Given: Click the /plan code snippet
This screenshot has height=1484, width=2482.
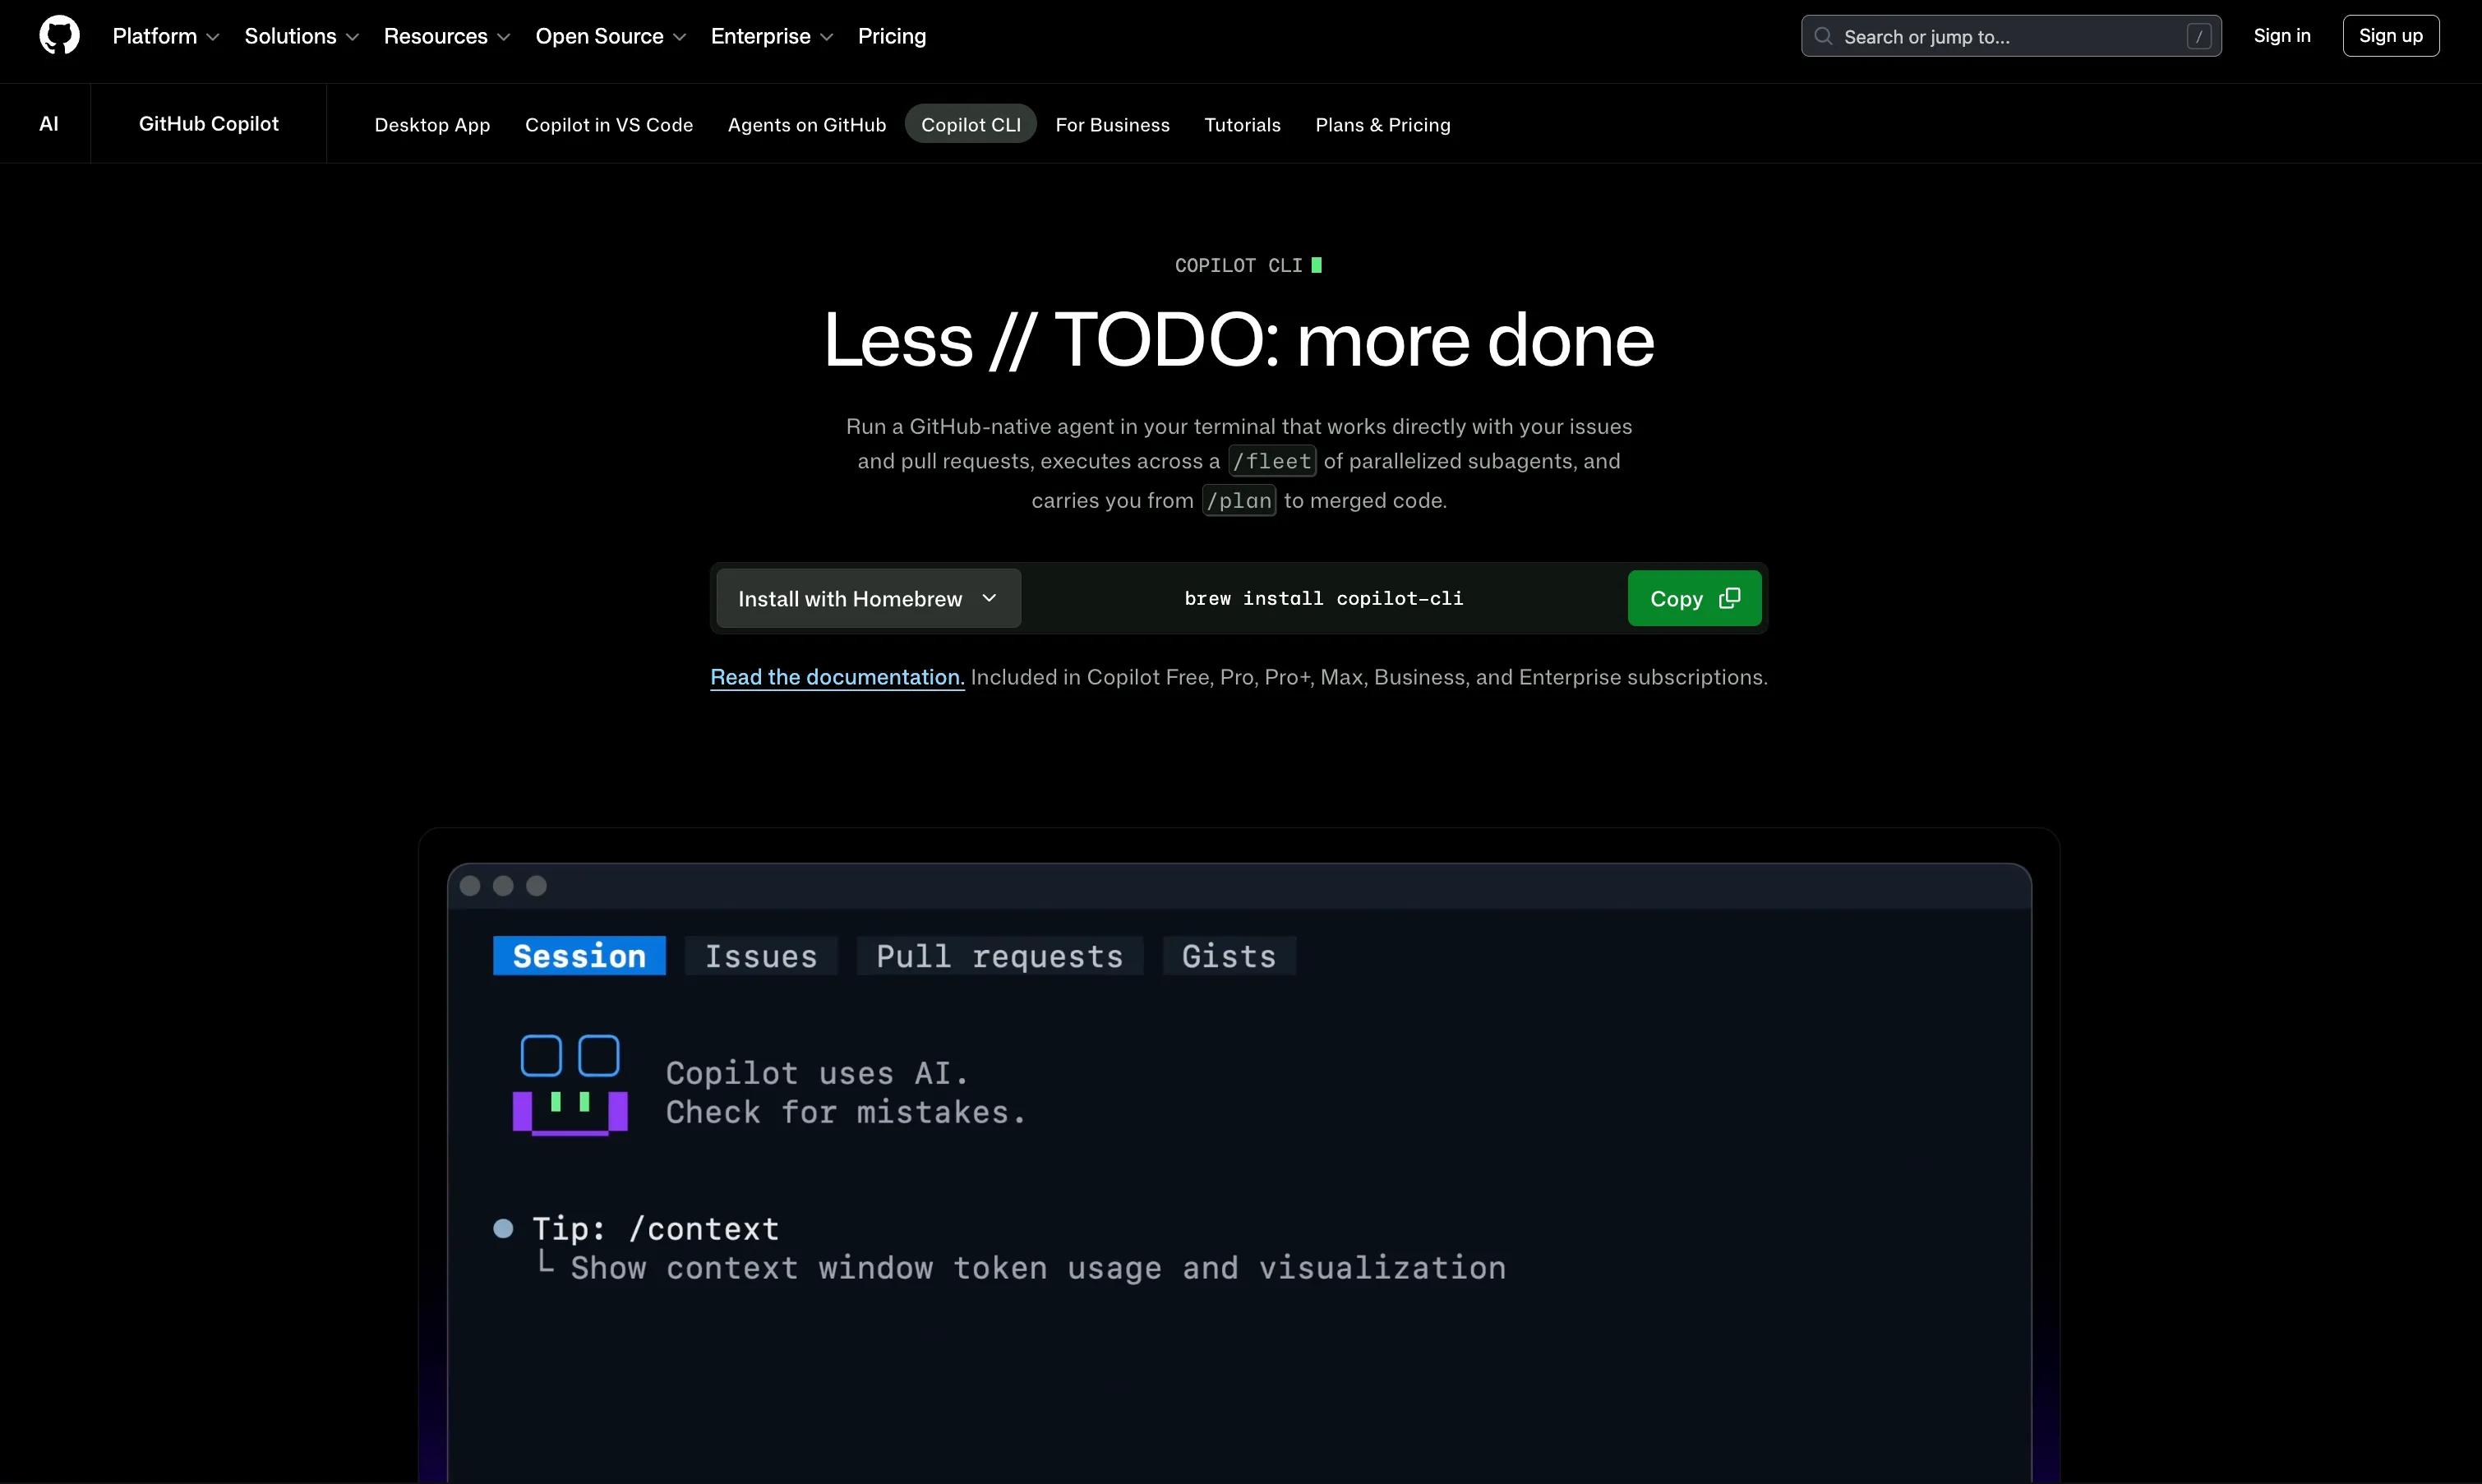Looking at the screenshot, I should point(1239,500).
